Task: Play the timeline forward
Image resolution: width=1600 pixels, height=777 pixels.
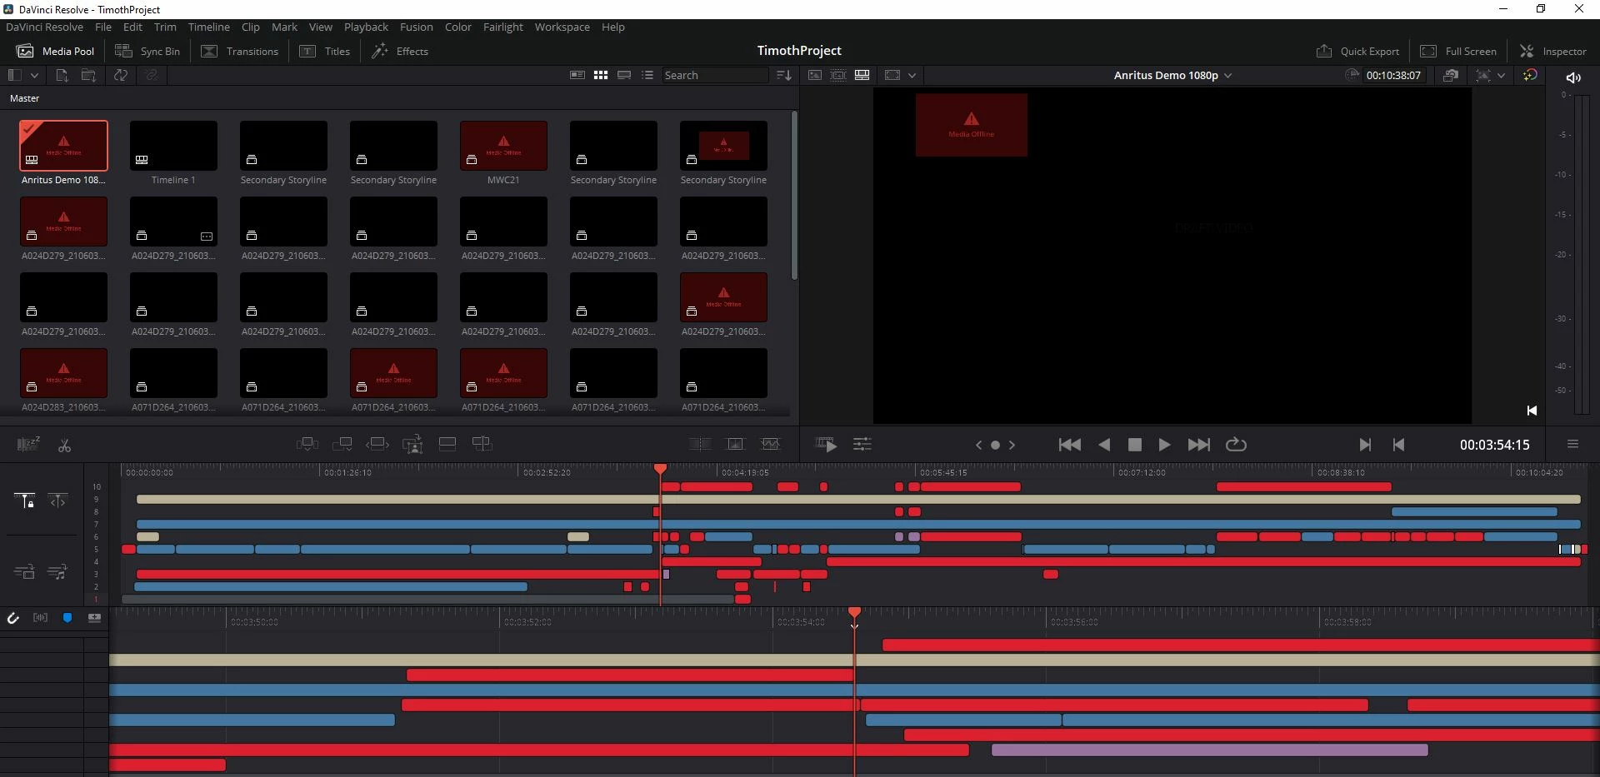Action: 1164,445
